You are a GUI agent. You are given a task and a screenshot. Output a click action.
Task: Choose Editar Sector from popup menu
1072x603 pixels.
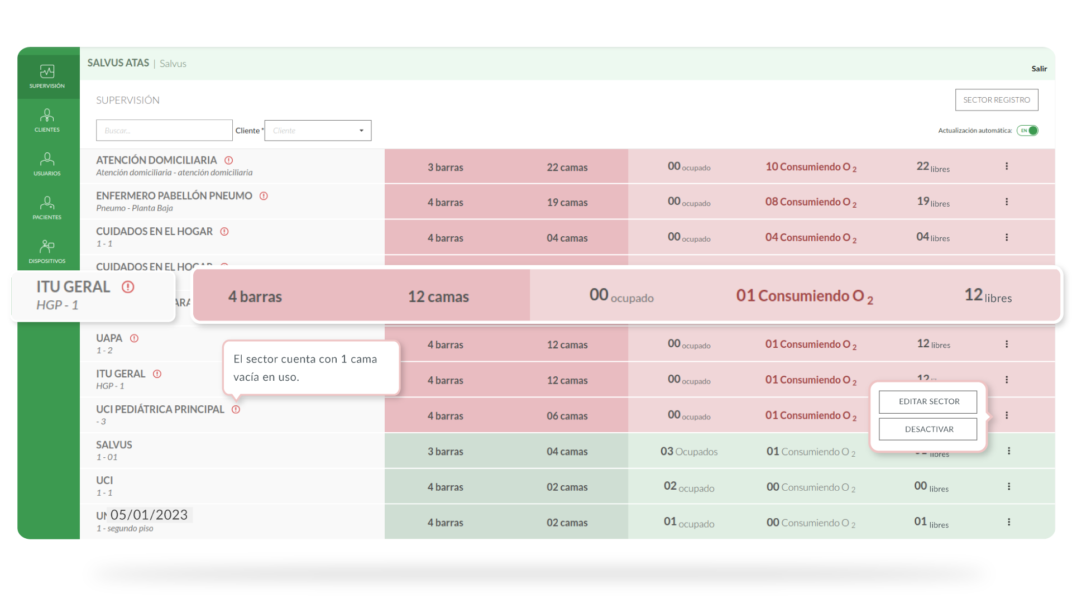928,401
